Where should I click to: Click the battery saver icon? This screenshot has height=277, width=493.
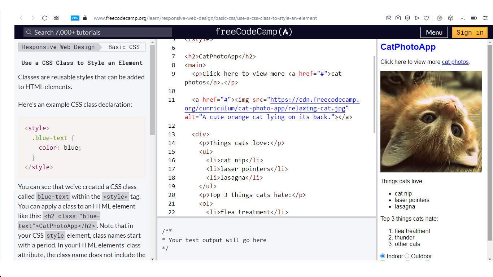pos(474,18)
